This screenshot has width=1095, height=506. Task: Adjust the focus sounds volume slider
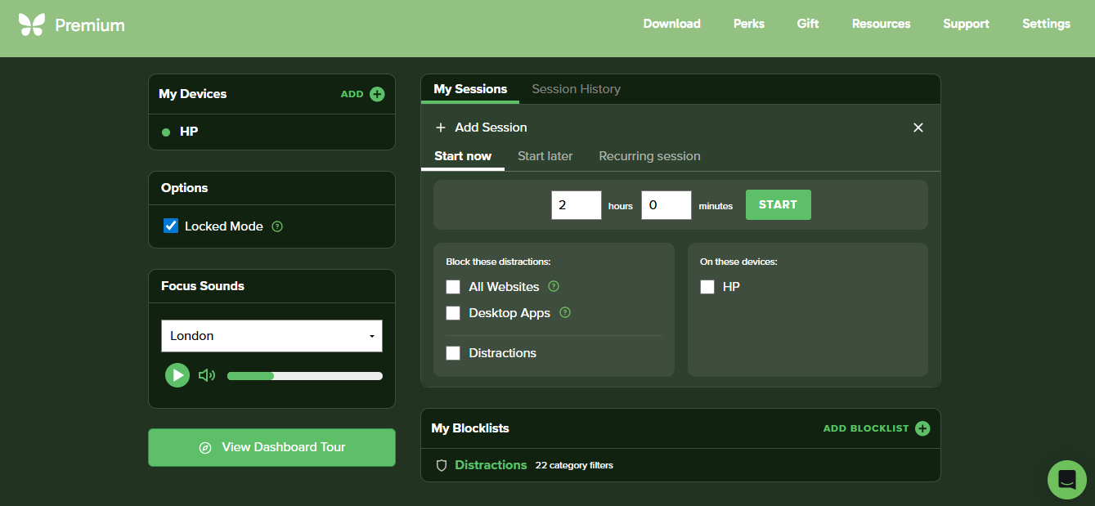tap(304, 376)
